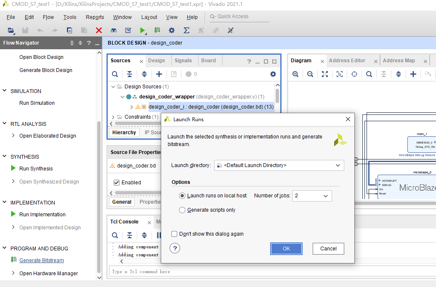Open help in Launch Runs dialog
436x287 pixels.
(175, 248)
